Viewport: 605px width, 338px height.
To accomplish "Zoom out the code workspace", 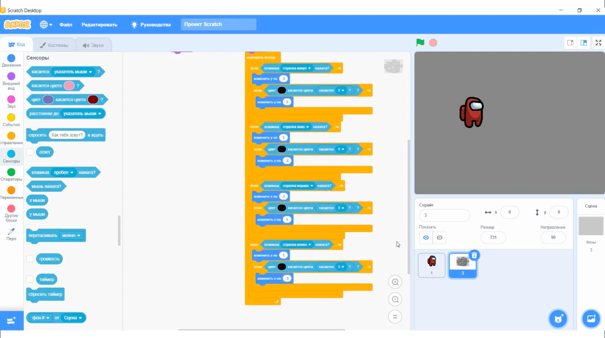I will click(395, 299).
